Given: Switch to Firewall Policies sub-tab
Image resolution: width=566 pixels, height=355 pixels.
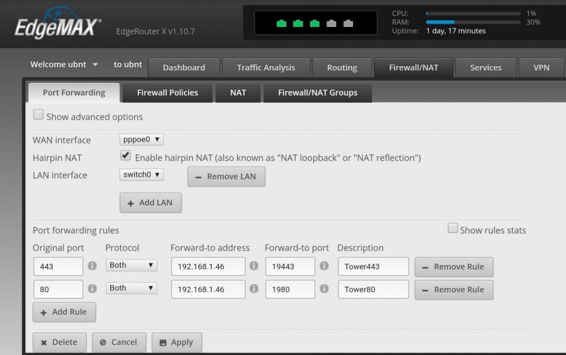Looking at the screenshot, I should 168,93.
